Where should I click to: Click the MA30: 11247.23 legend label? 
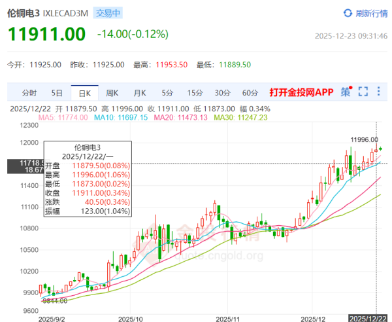coord(240,117)
